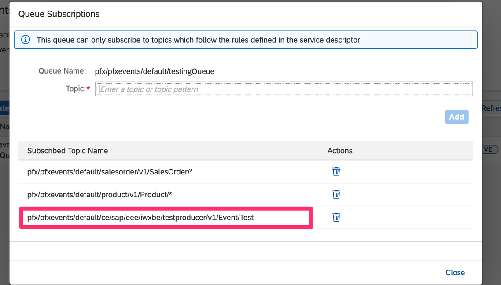
Task: Select the product/v1/Product/* topic row
Action: coord(99,194)
